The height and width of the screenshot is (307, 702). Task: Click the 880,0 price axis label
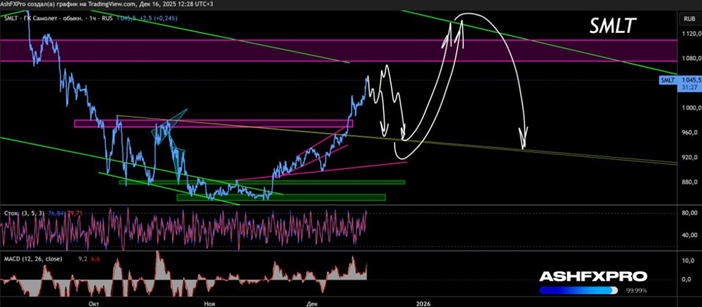[x=689, y=182]
